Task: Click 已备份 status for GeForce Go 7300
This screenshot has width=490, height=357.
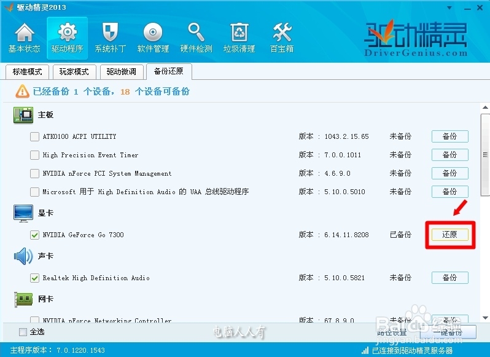Action: (x=400, y=235)
